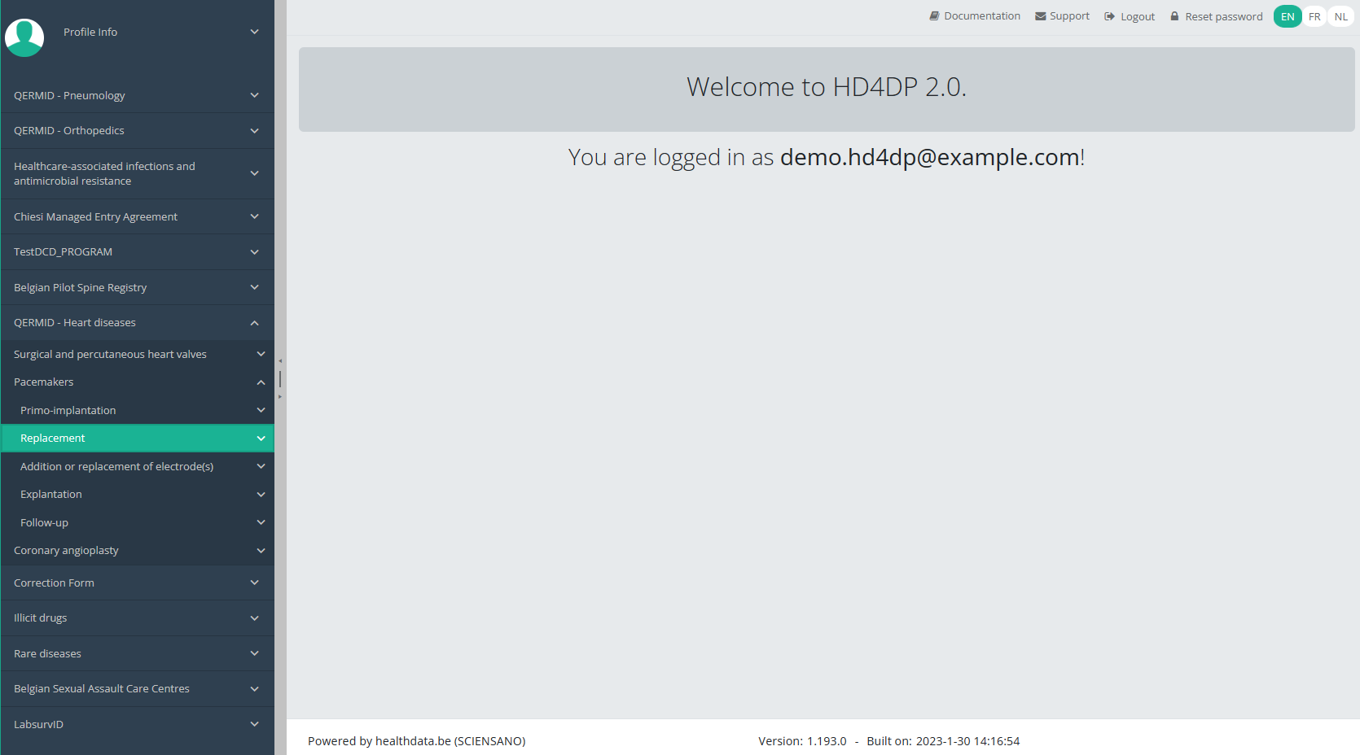This screenshot has height=755, width=1360.
Task: Click the Support envelope icon
Action: point(1040,16)
